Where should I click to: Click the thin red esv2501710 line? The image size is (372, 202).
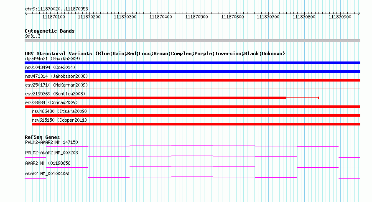point(192,89)
